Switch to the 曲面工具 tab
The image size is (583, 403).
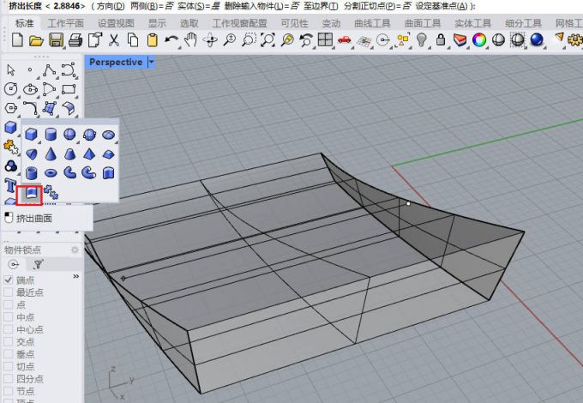pyautogui.click(x=423, y=23)
